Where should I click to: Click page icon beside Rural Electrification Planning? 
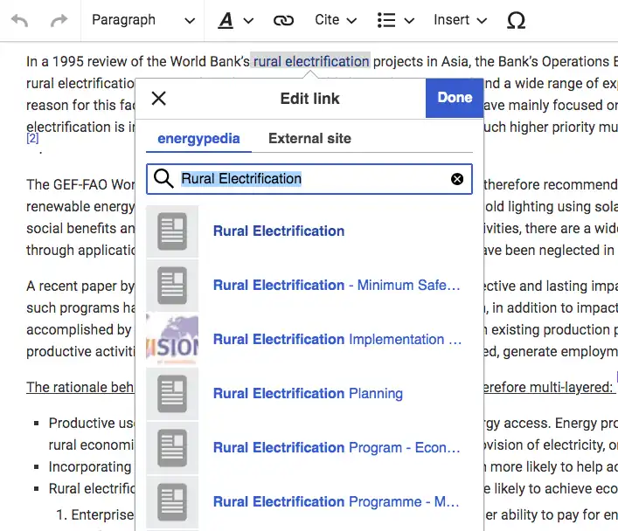coord(172,394)
